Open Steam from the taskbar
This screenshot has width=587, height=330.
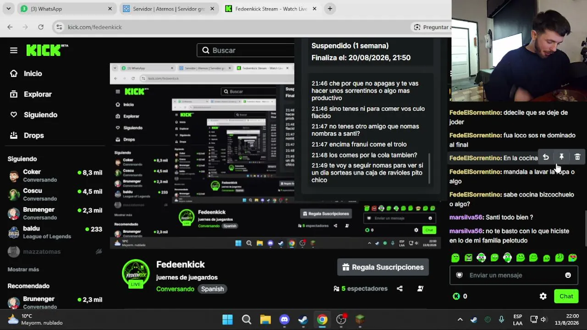pos(303,319)
